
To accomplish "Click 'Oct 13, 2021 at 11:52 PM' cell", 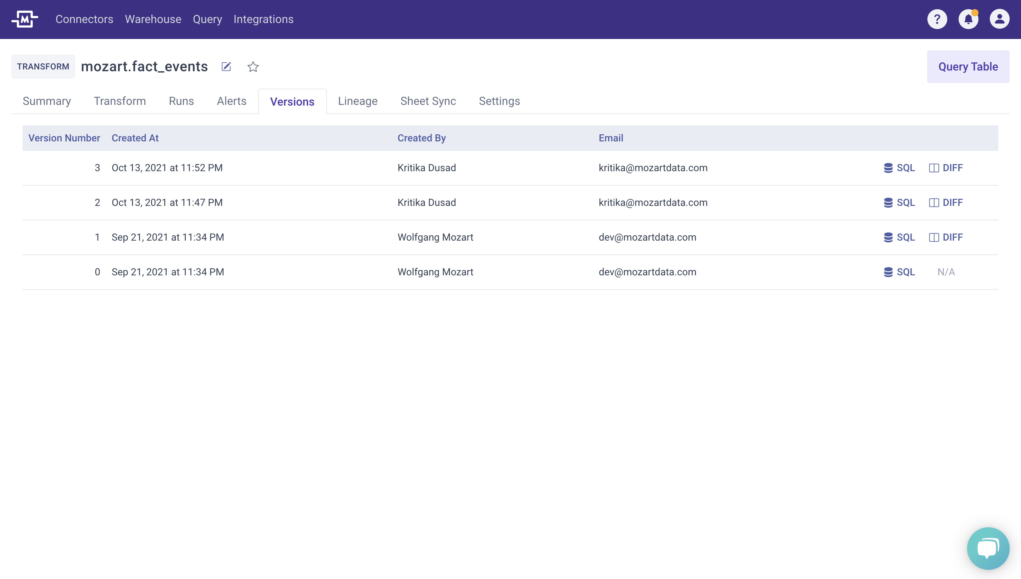I will click(x=167, y=168).
